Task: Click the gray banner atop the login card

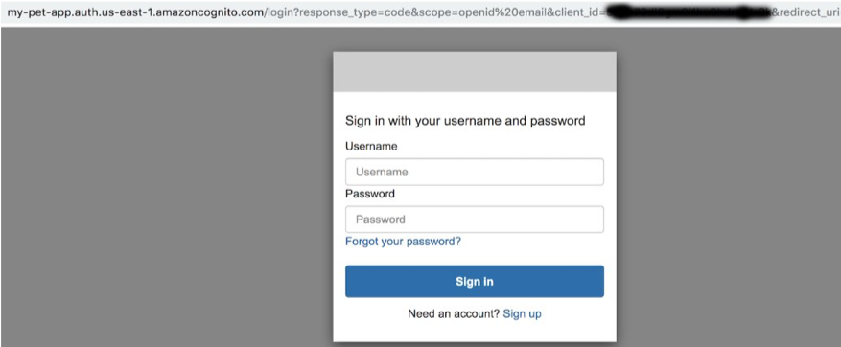Action: pyautogui.click(x=474, y=72)
